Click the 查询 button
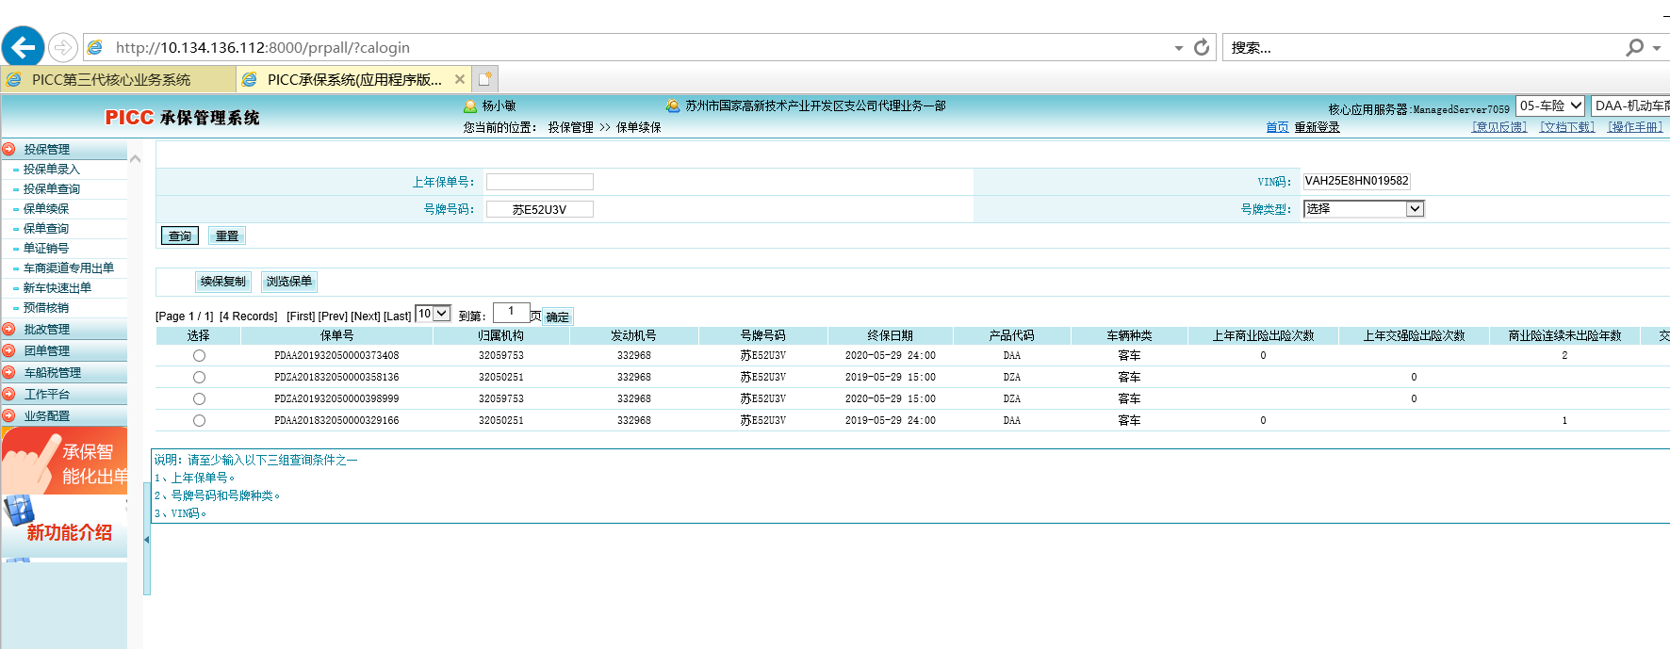The height and width of the screenshot is (649, 1670). pyautogui.click(x=180, y=236)
